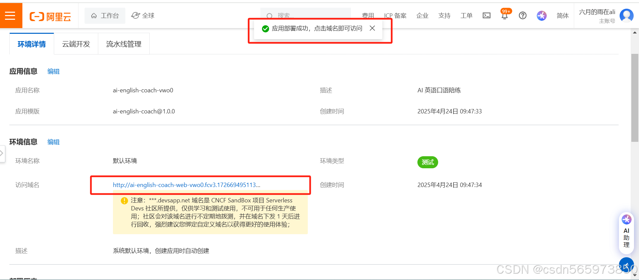Click the vertical scrollbar thumb
The width and height of the screenshot is (639, 280).
pyautogui.click(x=635, y=98)
